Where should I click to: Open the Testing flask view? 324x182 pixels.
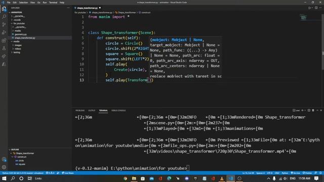4,49
